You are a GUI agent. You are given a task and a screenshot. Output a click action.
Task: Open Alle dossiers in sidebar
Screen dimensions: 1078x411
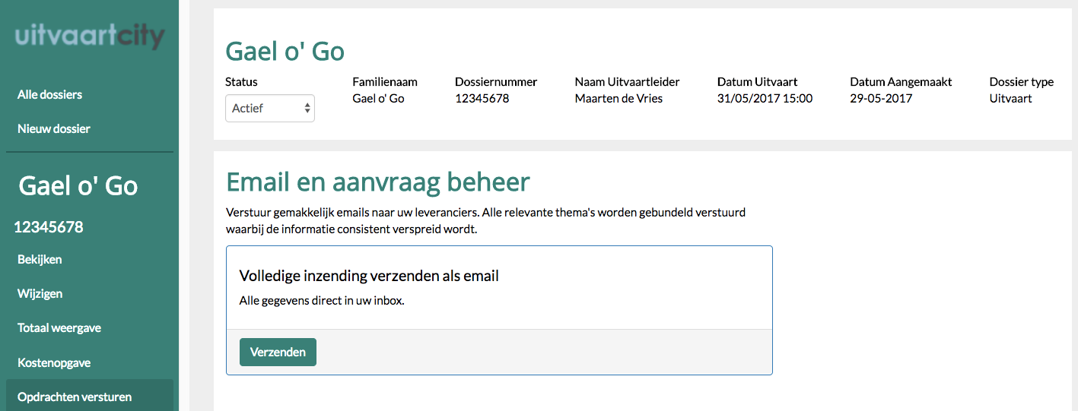[49, 94]
